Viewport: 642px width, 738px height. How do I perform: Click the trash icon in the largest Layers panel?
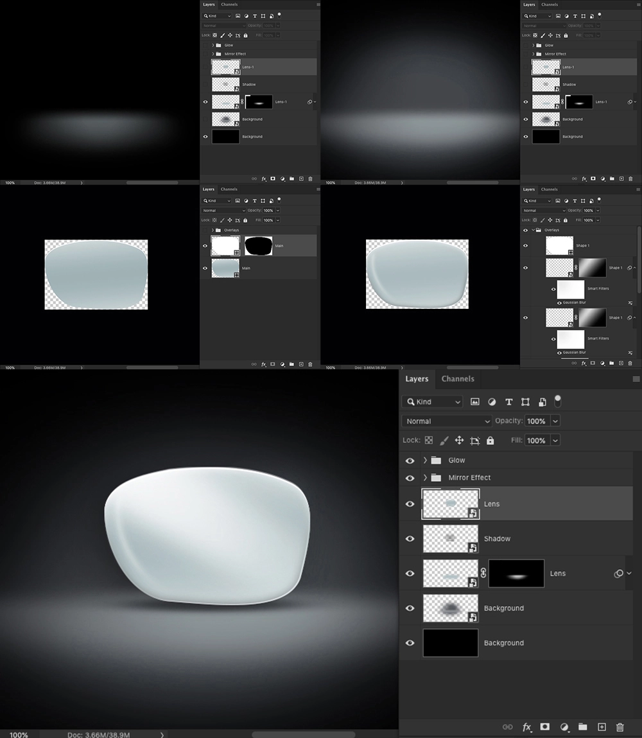point(620,727)
